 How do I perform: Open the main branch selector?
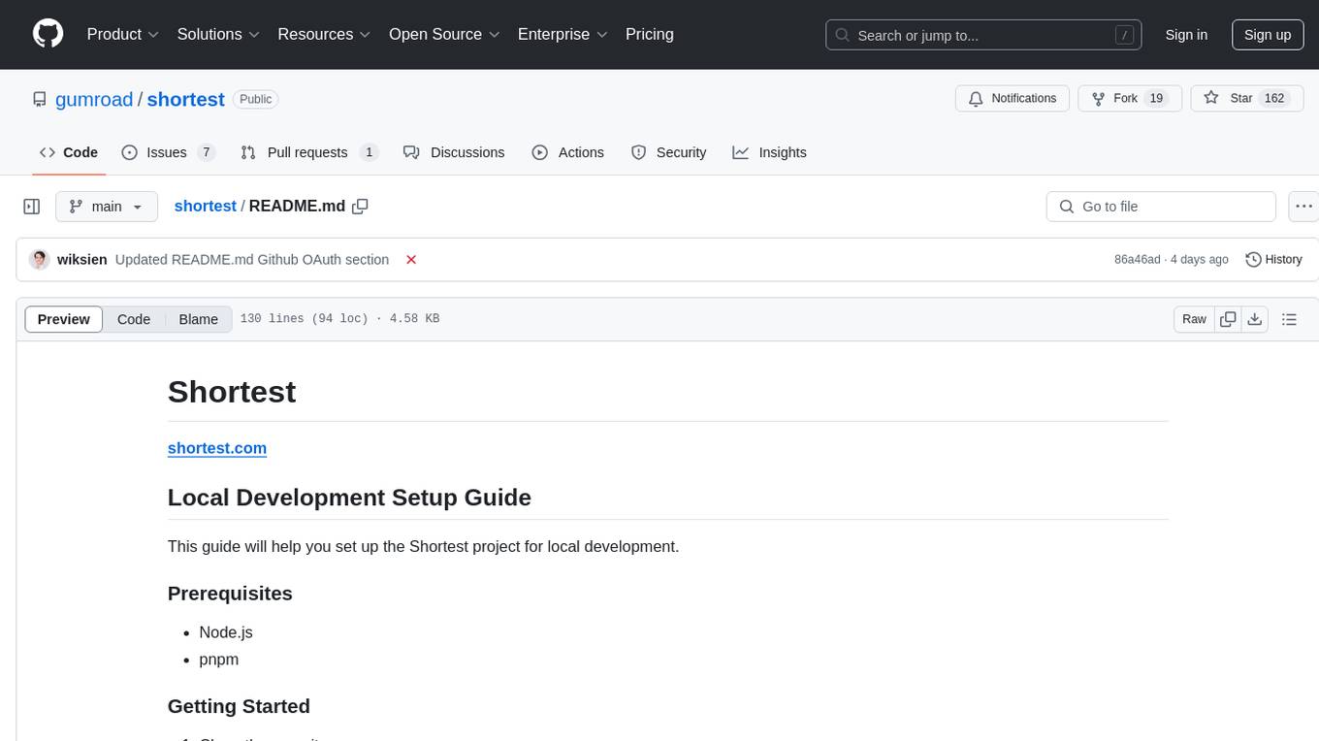click(x=107, y=207)
